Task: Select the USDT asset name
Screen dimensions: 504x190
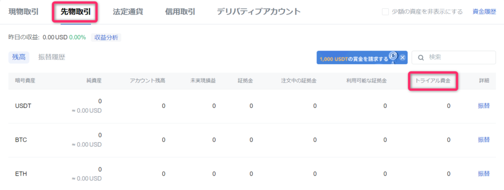Action: coord(23,106)
